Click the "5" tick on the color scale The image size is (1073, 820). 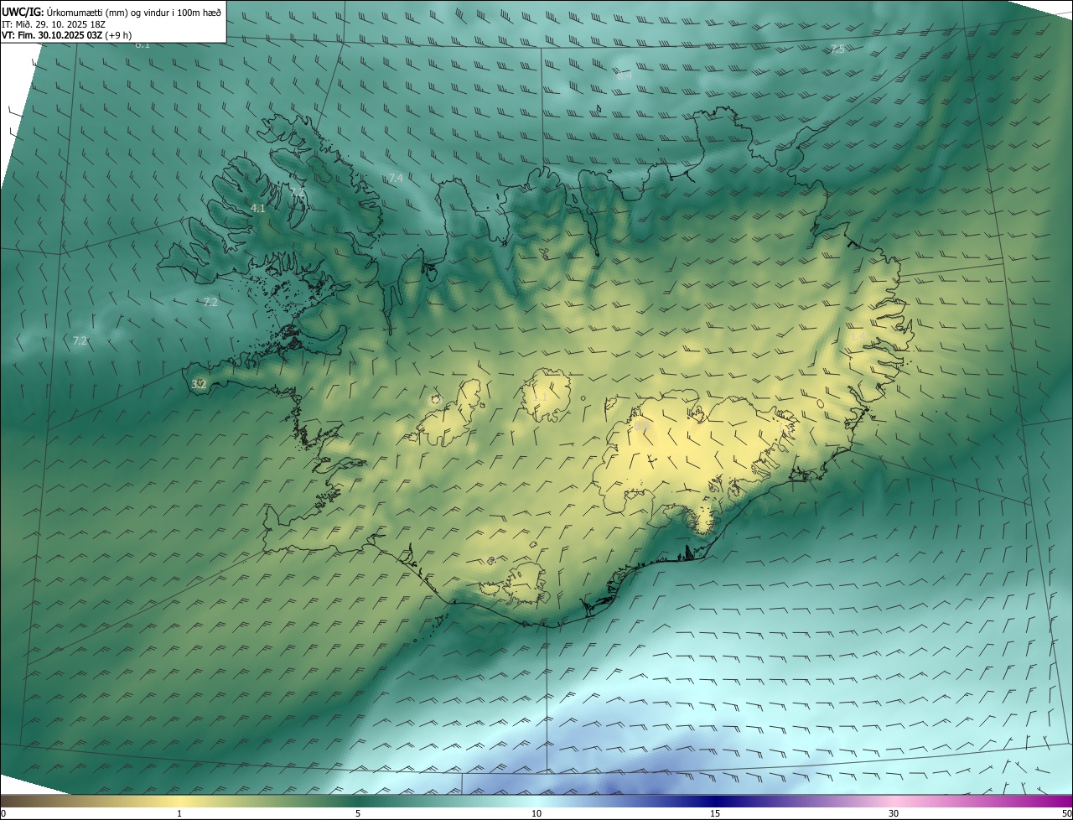[x=358, y=814]
